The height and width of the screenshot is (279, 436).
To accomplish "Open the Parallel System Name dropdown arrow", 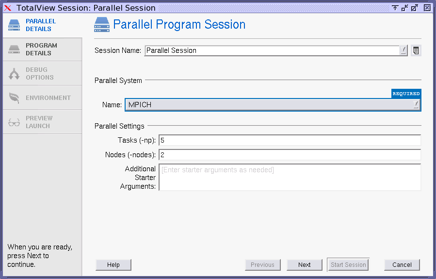I will (x=416, y=104).
